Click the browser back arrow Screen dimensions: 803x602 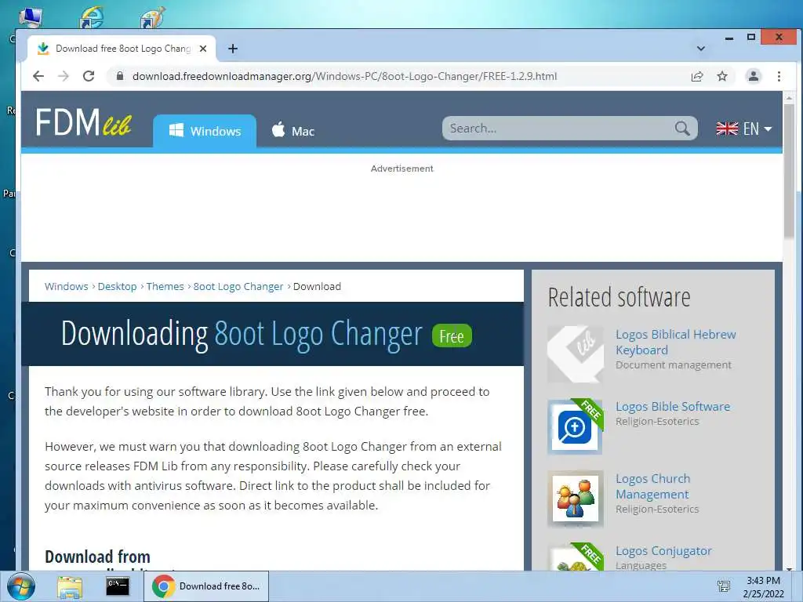tap(38, 76)
